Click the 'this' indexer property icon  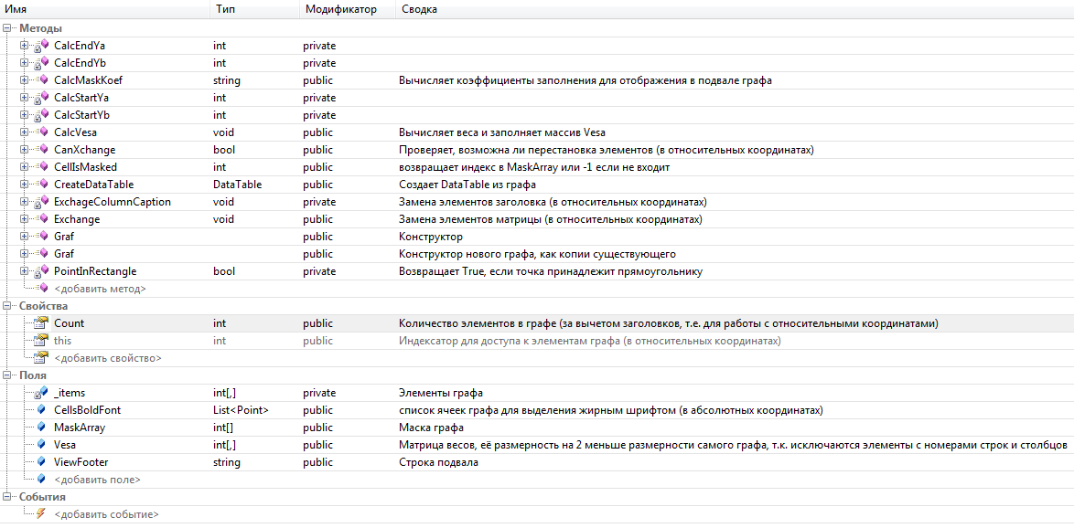pyautogui.click(x=41, y=341)
